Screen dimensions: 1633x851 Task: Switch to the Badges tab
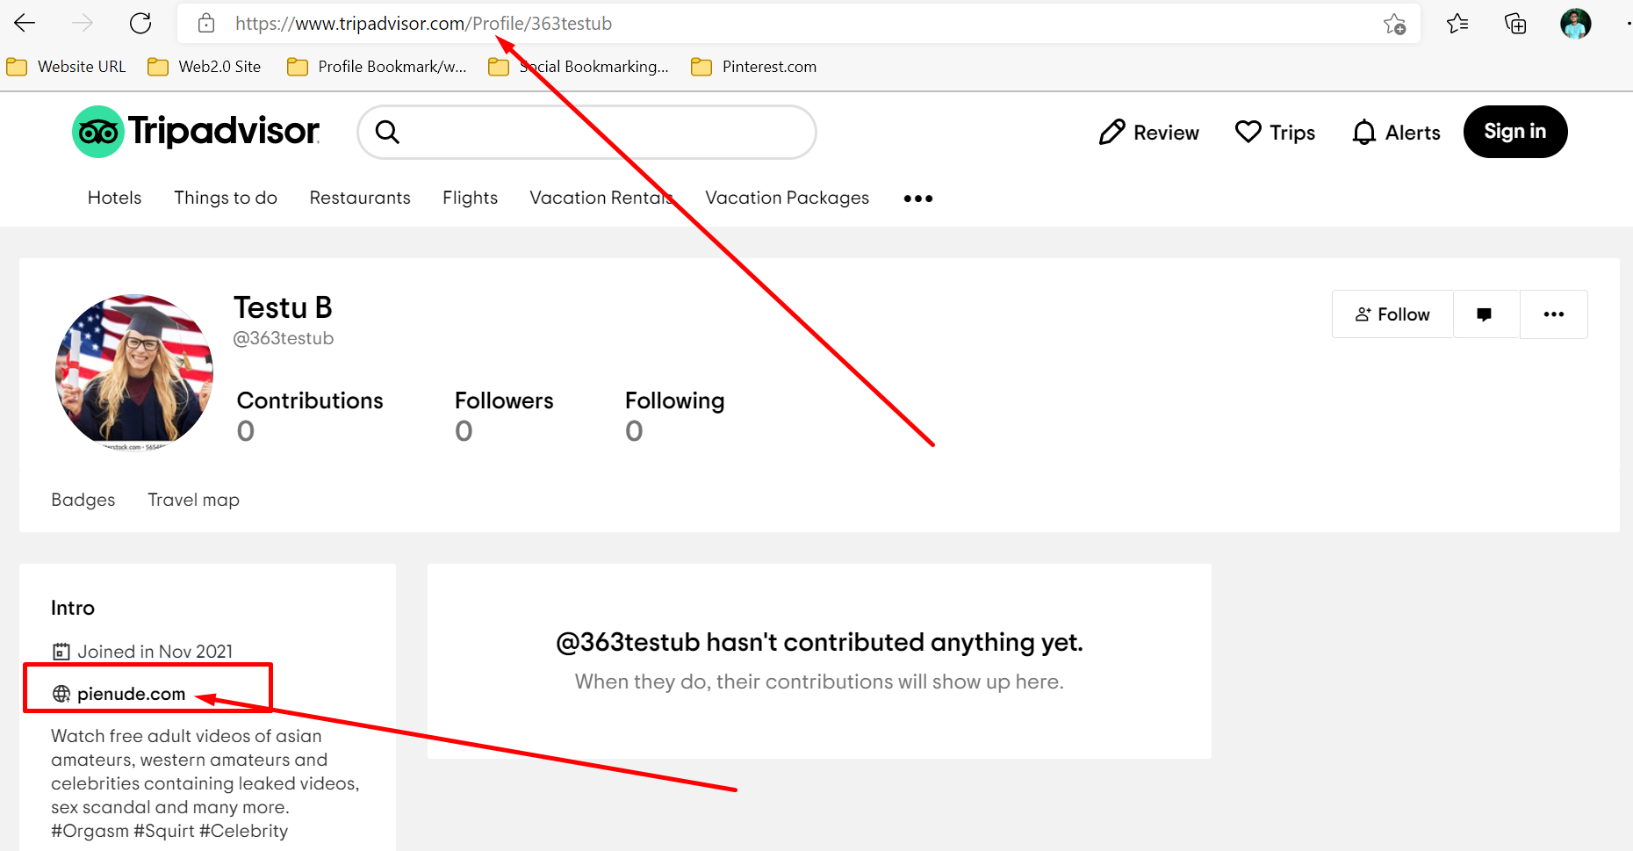tap(83, 500)
